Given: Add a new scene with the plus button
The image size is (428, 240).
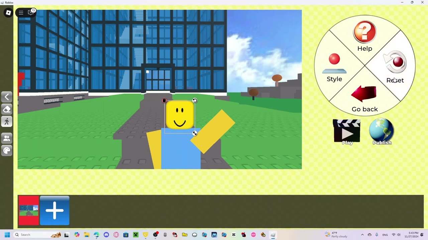Looking at the screenshot, I should click(55, 211).
